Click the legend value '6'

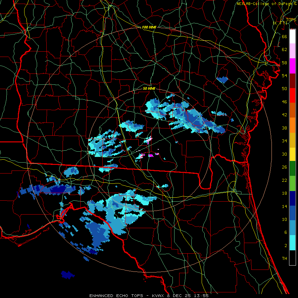[285, 232]
